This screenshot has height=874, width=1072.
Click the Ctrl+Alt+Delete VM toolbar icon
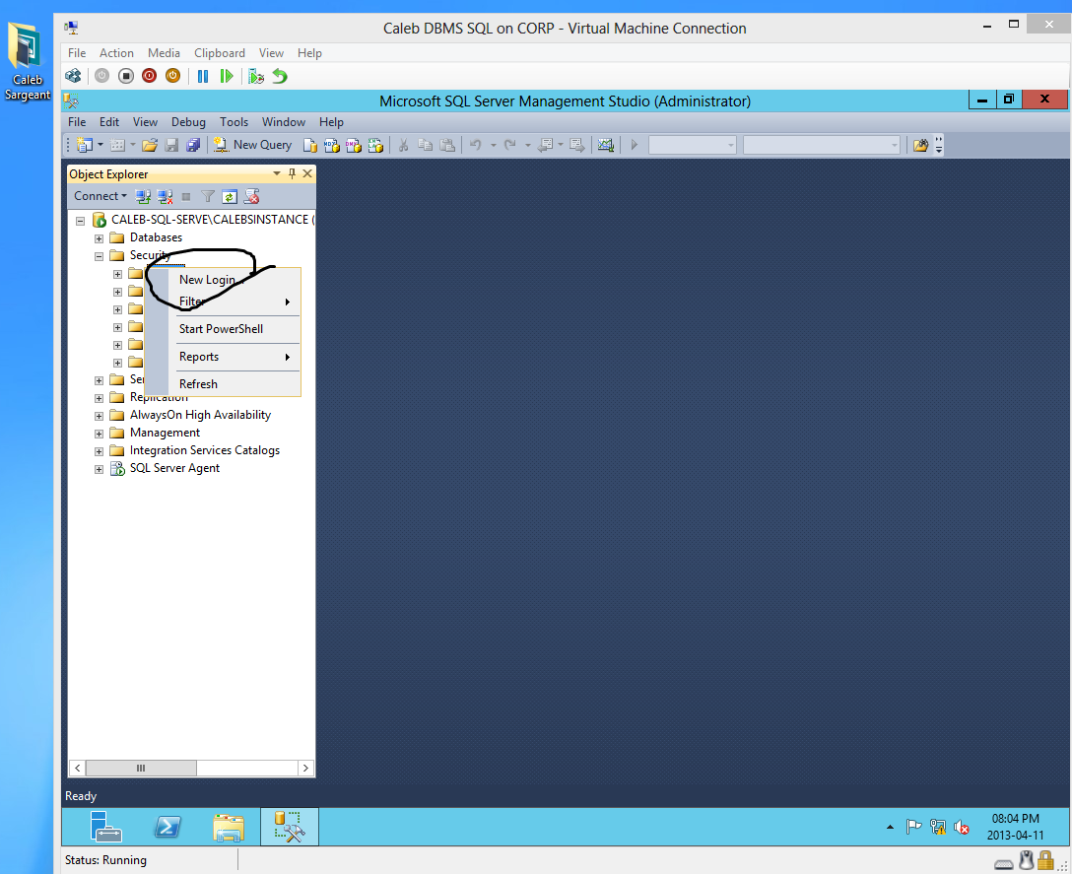[x=73, y=76]
